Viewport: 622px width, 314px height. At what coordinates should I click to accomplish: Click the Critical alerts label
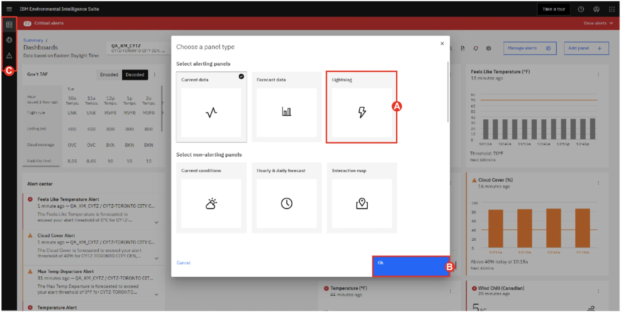point(49,23)
